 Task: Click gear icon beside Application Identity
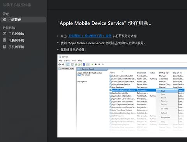[111, 93]
